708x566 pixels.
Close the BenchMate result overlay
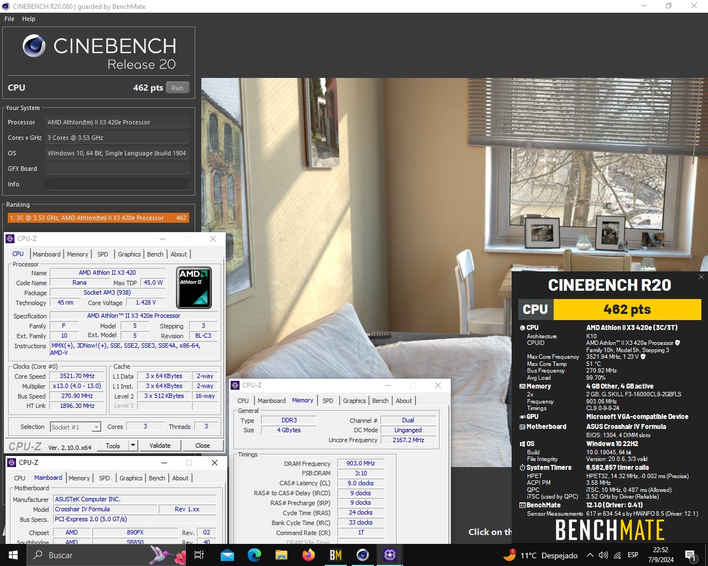701,277
